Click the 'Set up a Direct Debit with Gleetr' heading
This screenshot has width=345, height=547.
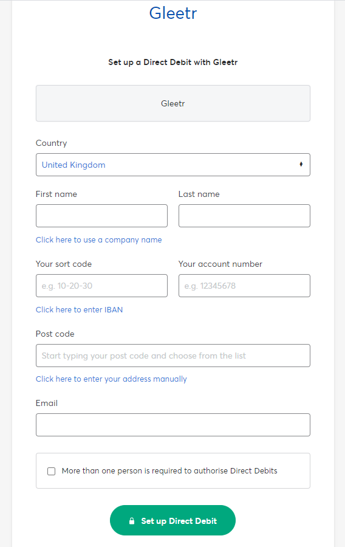173,62
